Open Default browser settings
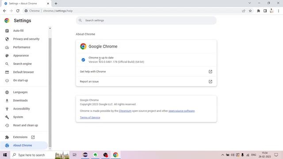Screen dimensions: 283x159 click(23, 72)
